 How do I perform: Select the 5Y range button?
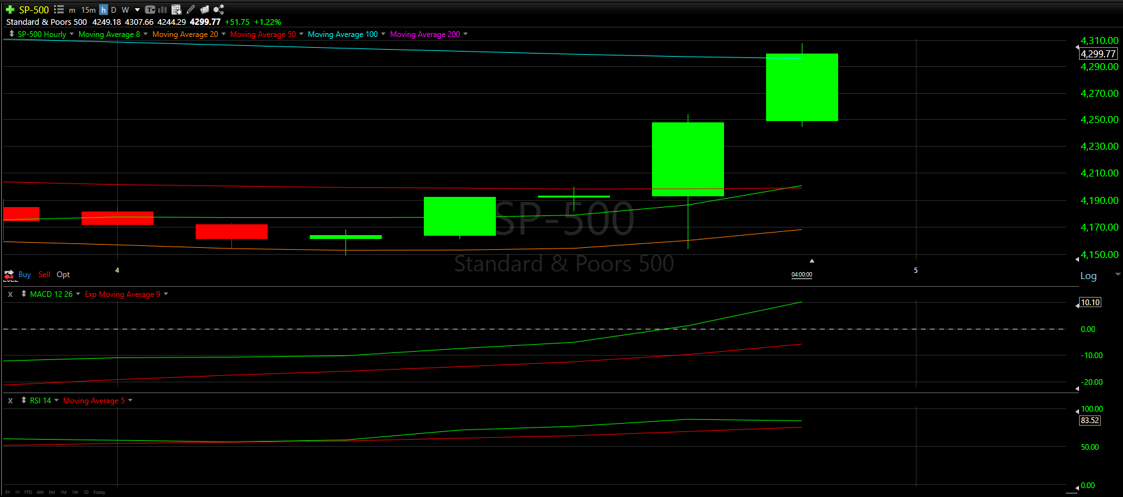tap(8, 493)
